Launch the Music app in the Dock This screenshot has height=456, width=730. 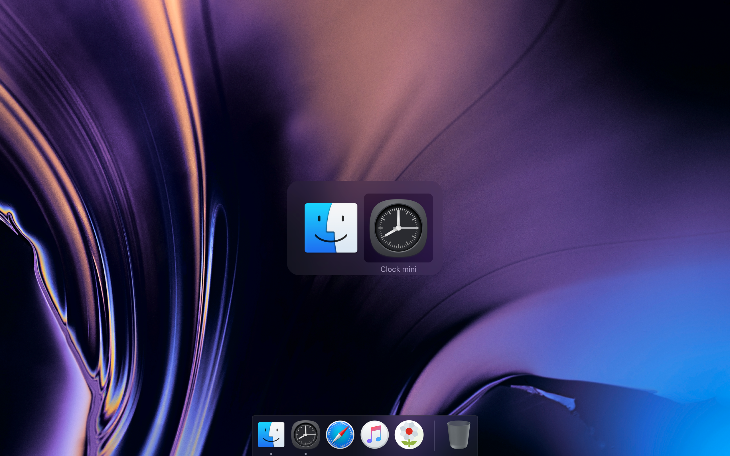click(x=374, y=434)
